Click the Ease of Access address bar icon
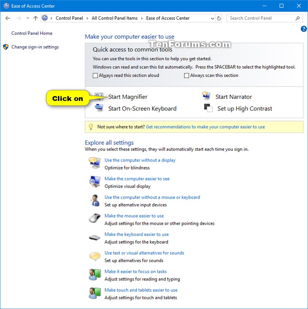This screenshot has height=309, width=308. pyautogui.click(x=45, y=18)
